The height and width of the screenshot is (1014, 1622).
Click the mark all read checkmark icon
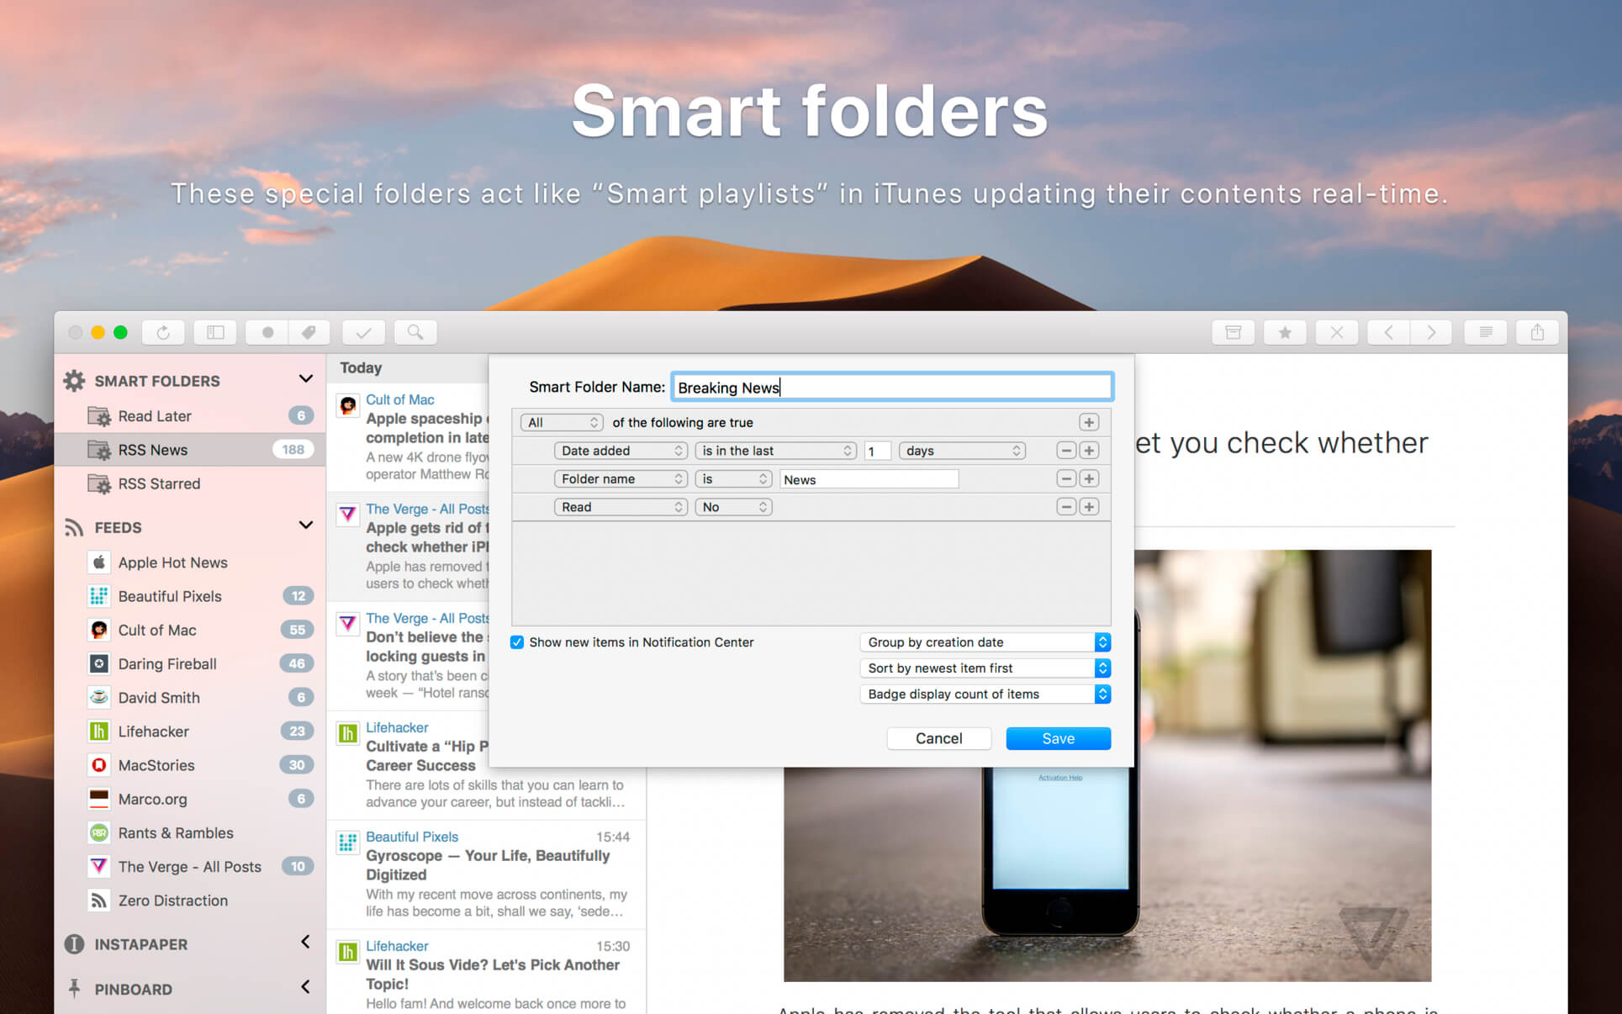click(x=363, y=332)
